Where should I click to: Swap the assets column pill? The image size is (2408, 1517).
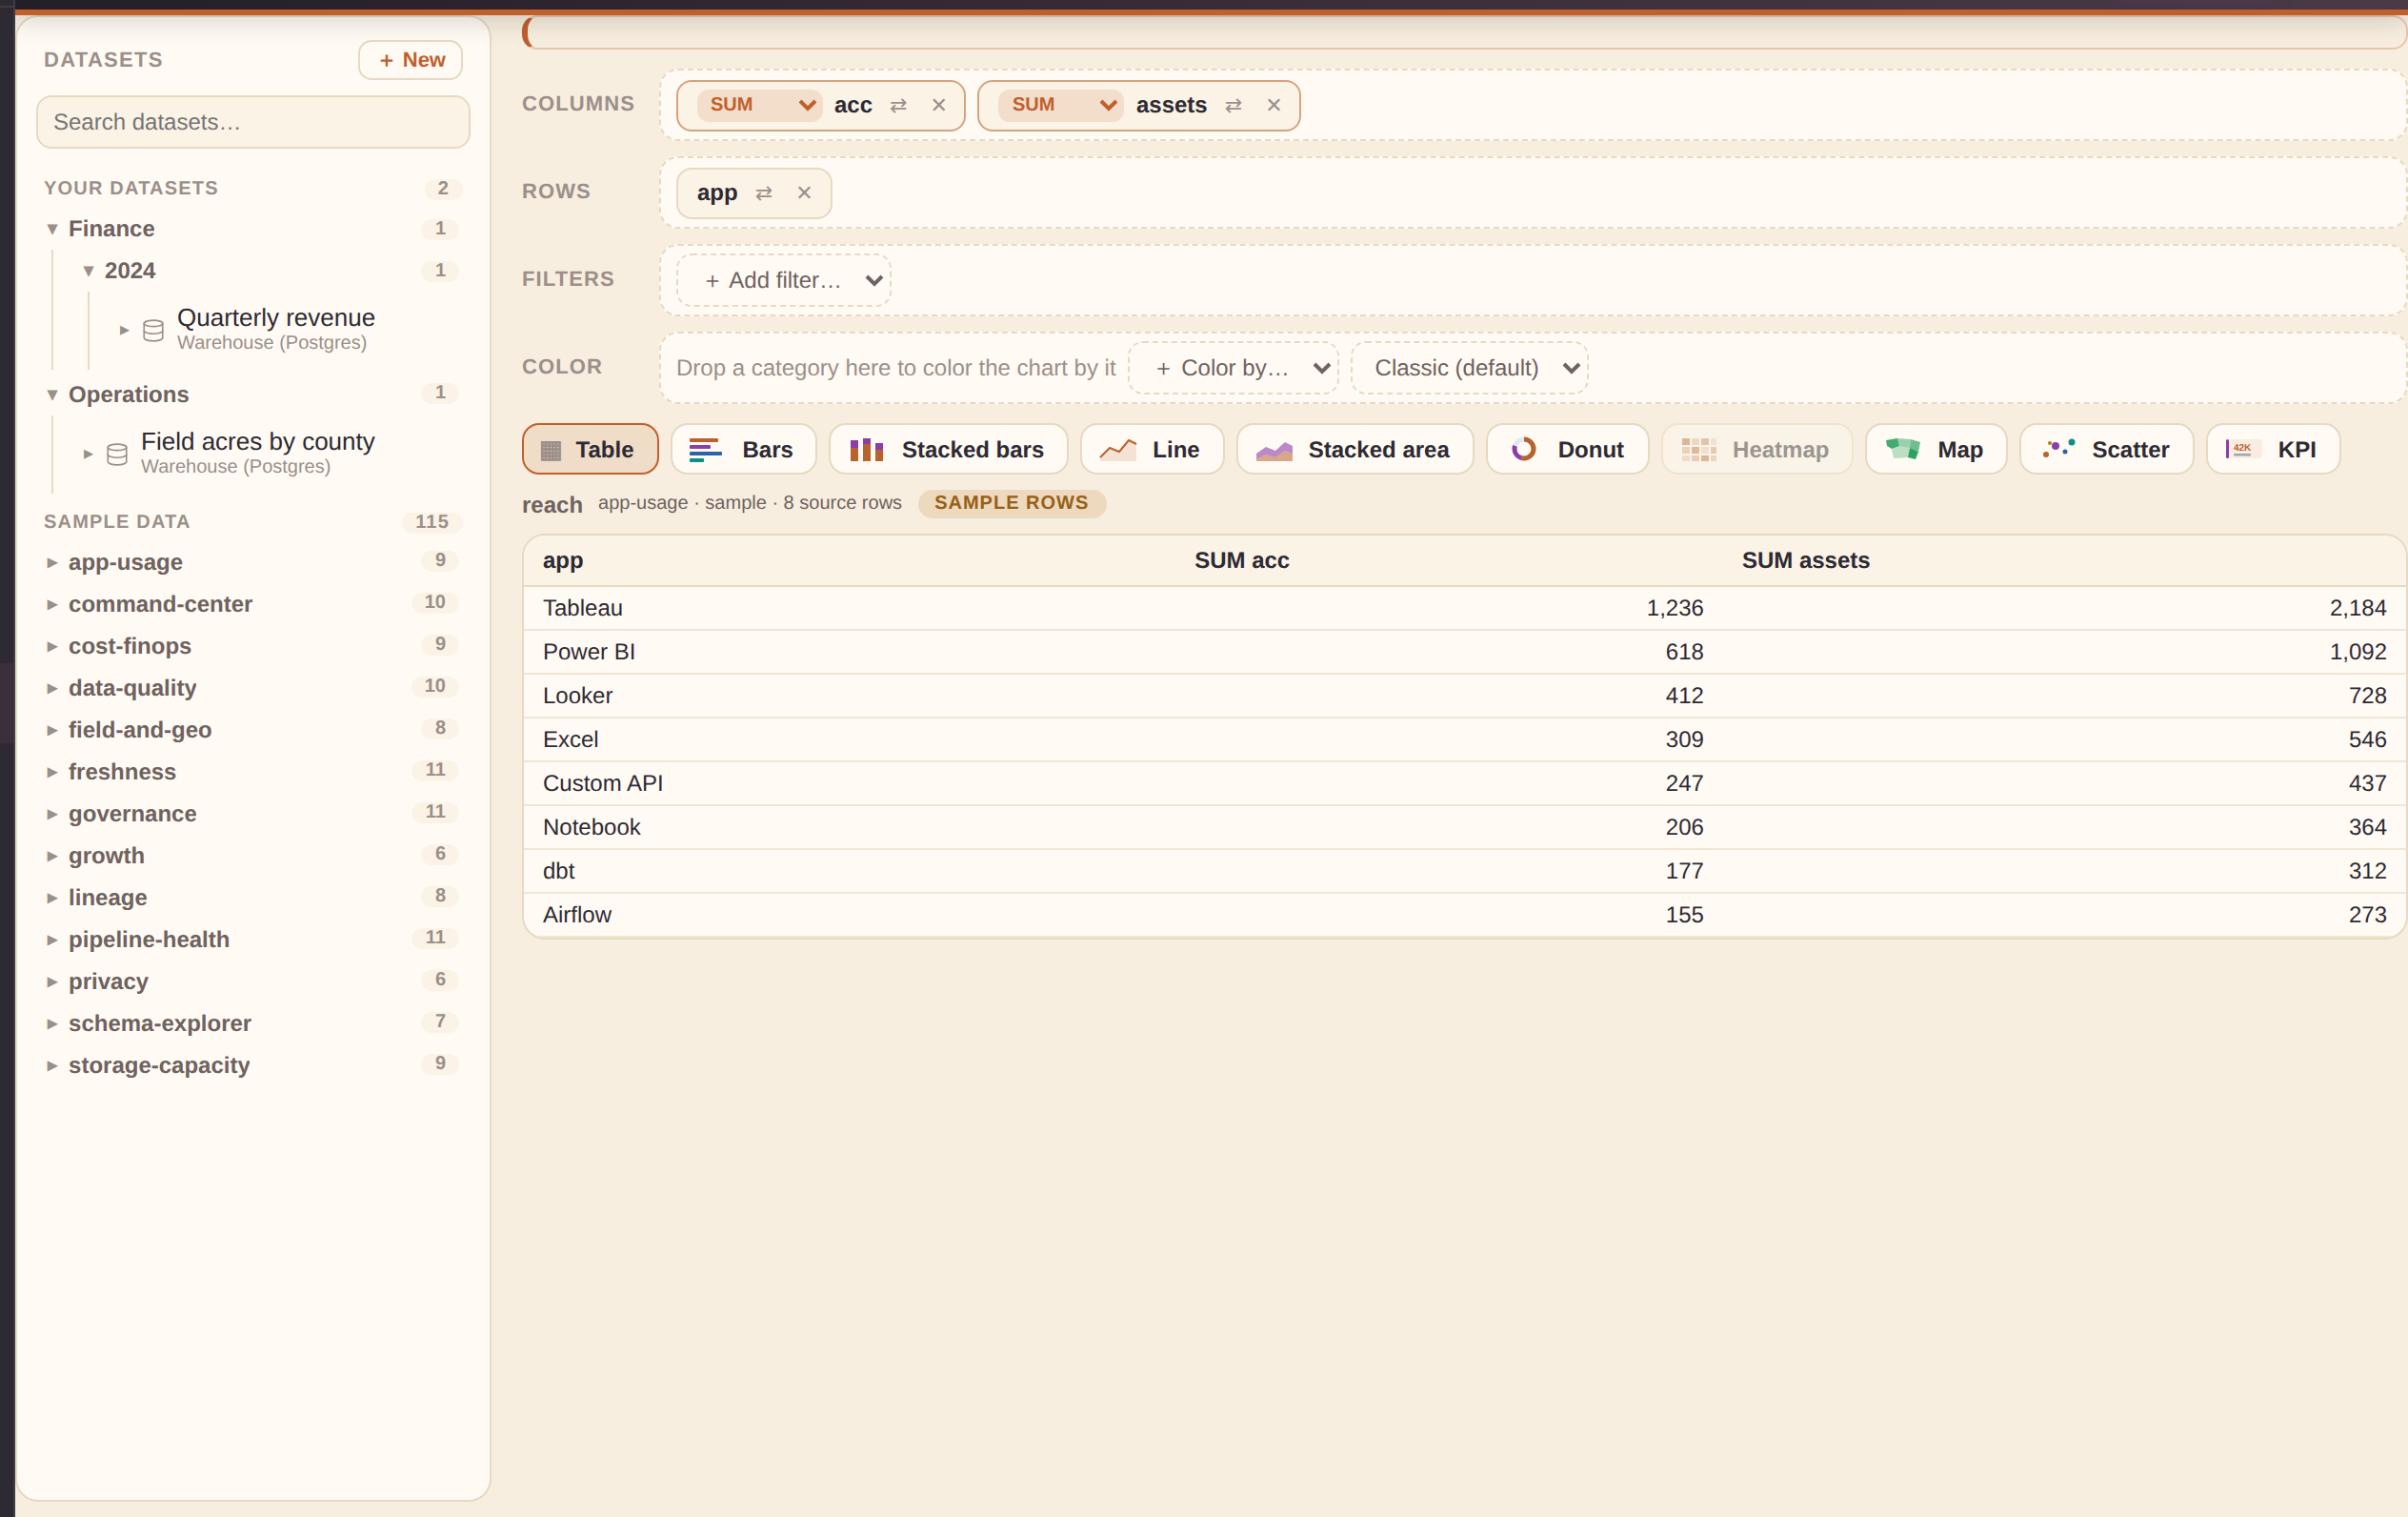click(x=1233, y=105)
